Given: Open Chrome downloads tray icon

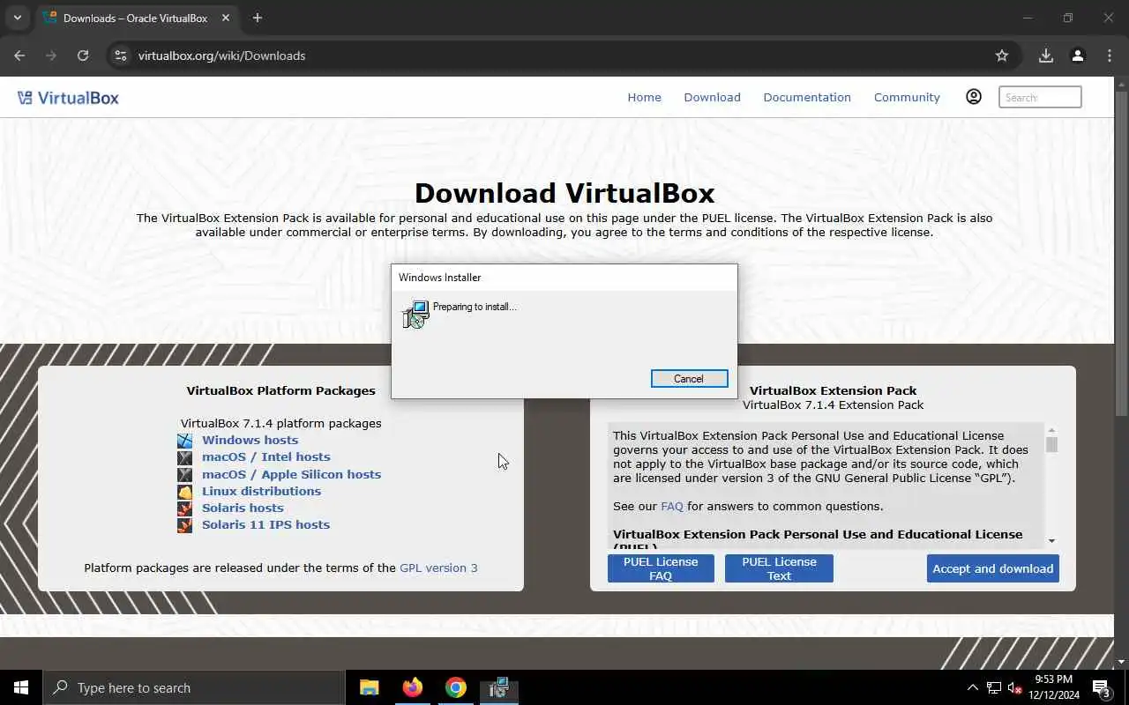Looking at the screenshot, I should coord(1046,56).
